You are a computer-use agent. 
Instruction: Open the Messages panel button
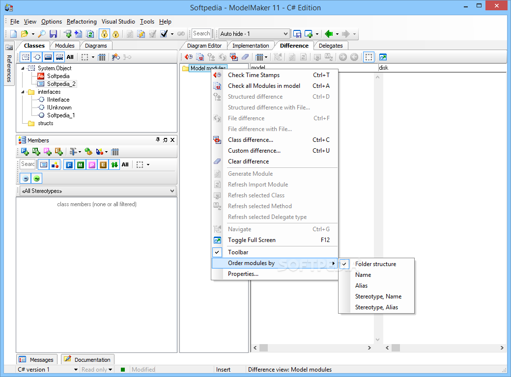coord(37,360)
